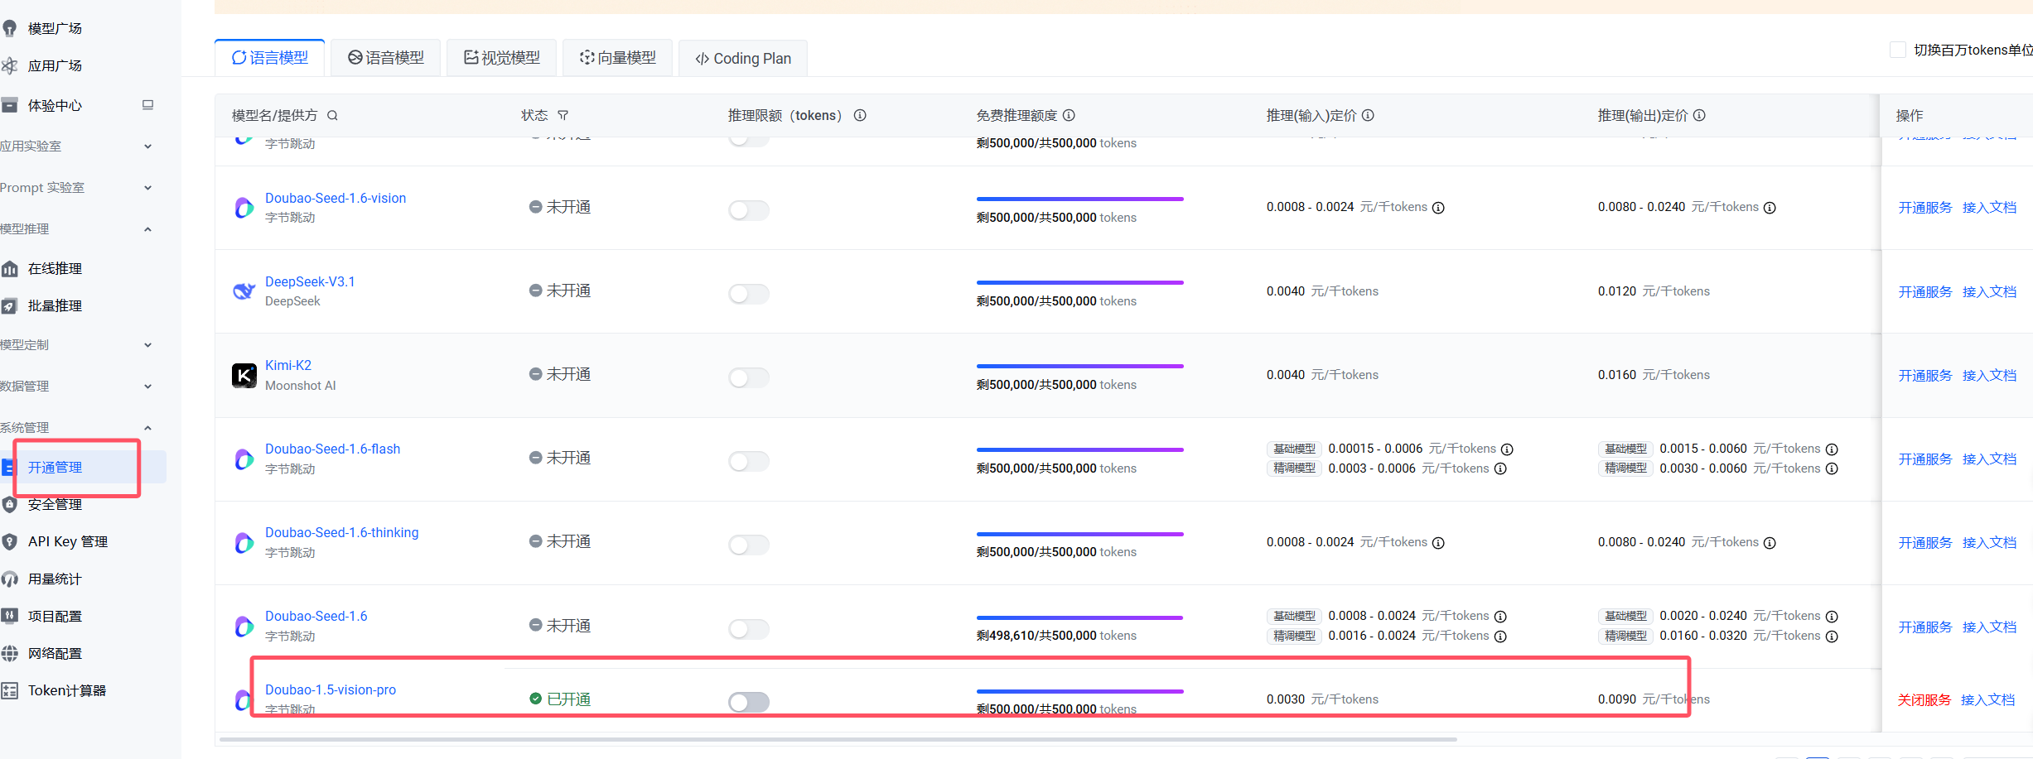
Task: Click the monitor icon beside 体验中心
Action: point(148,105)
